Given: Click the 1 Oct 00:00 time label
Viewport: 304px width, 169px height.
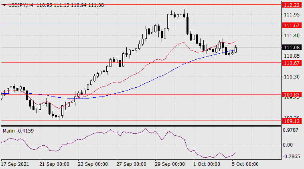Looking at the screenshot, I should (207, 164).
